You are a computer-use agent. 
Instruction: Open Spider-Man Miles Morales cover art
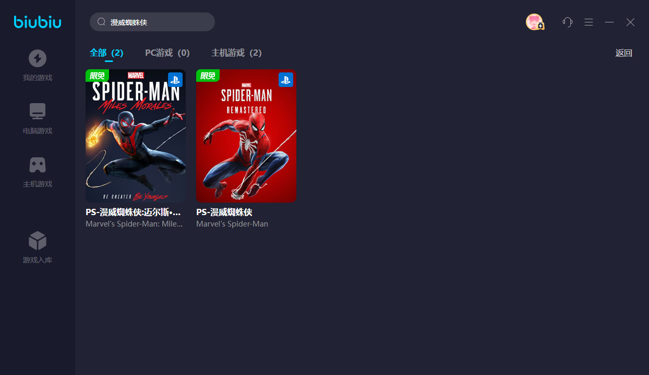point(136,136)
